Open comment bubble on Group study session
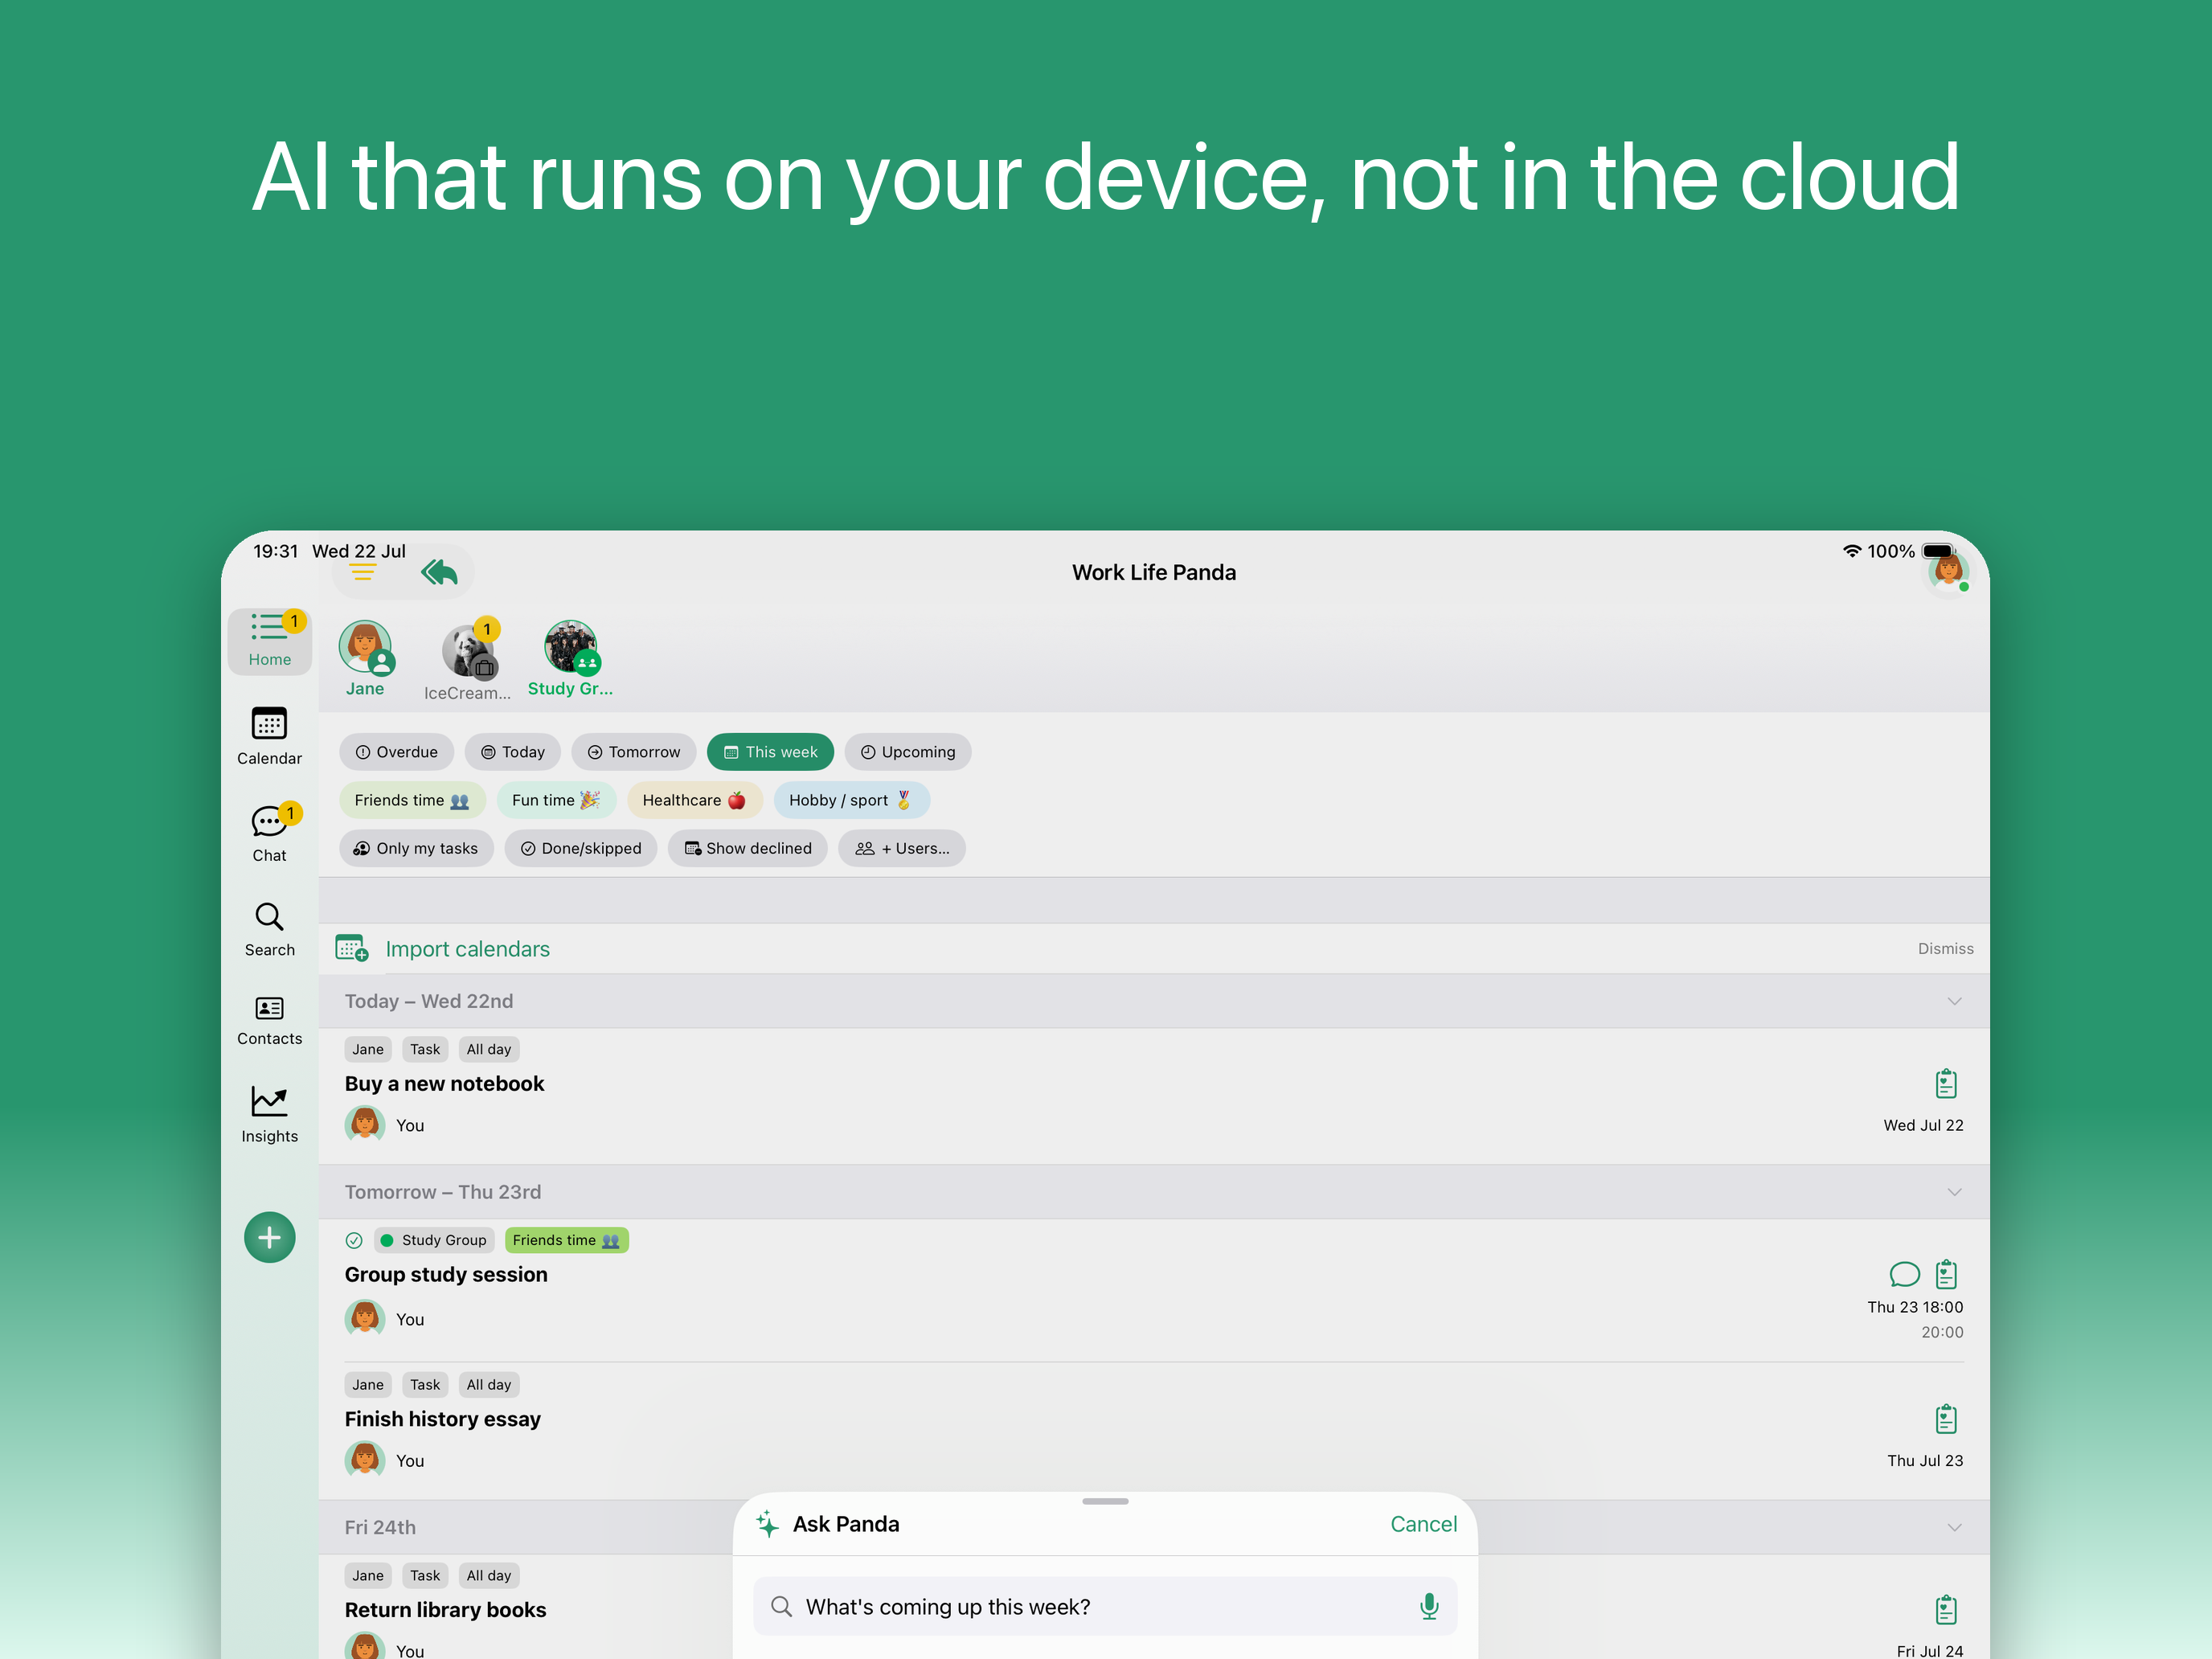 click(x=1904, y=1274)
